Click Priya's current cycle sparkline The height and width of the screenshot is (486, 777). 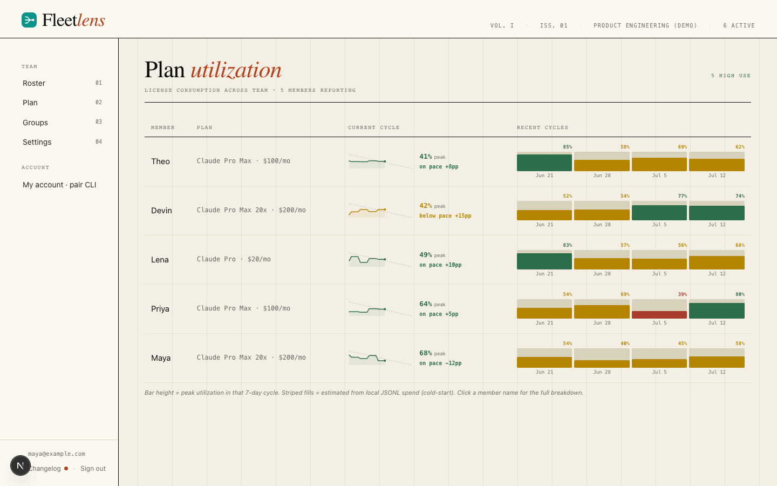point(380,308)
